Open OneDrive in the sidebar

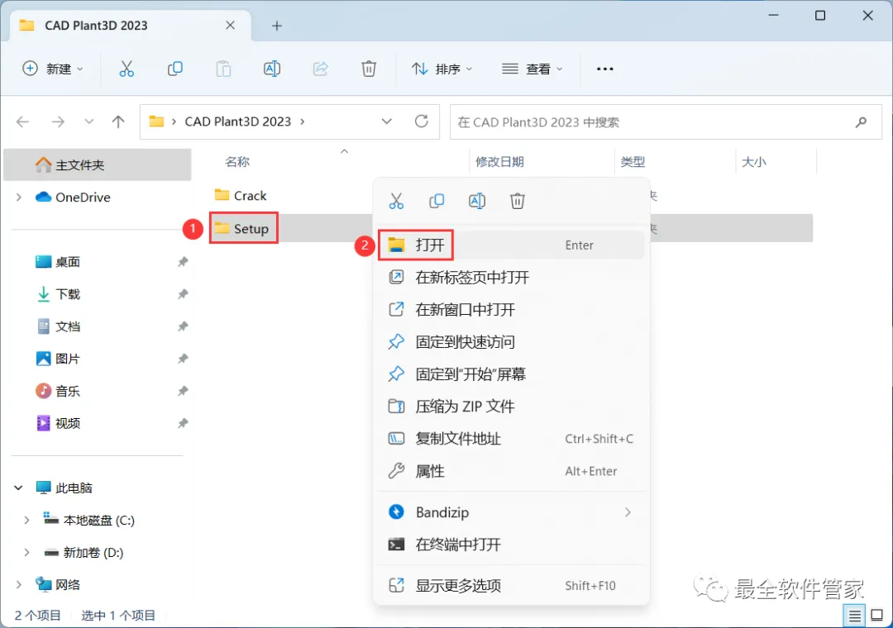pos(73,197)
